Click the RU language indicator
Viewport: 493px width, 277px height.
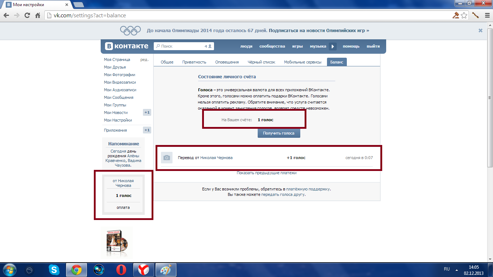[x=447, y=269]
